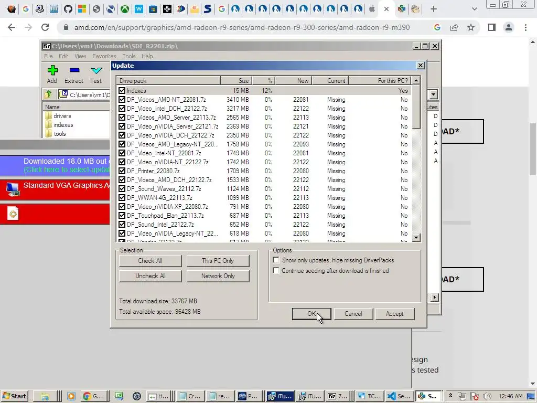Click the Uncheck All button
537x403 pixels.
(x=150, y=276)
